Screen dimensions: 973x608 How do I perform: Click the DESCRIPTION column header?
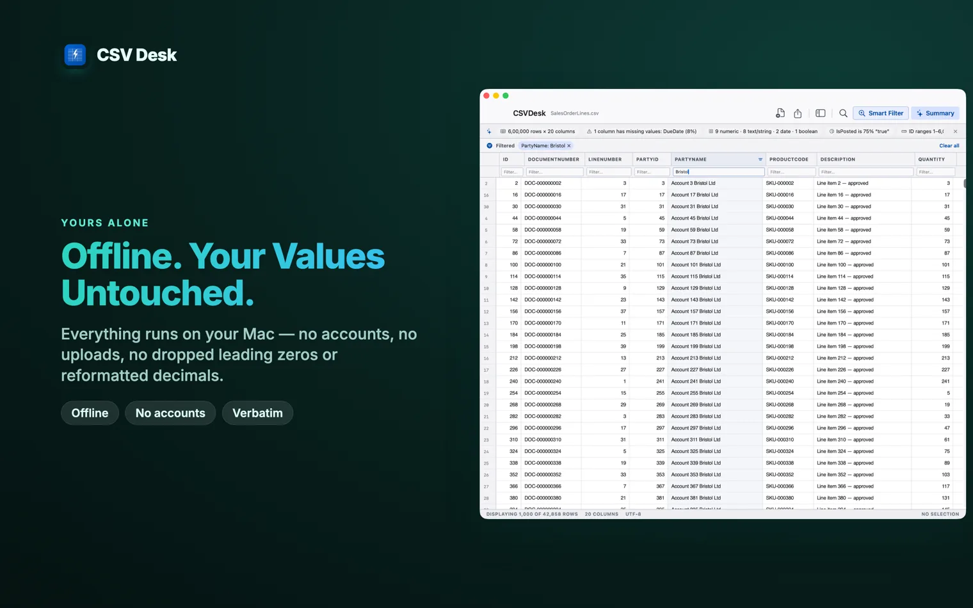tap(865, 159)
